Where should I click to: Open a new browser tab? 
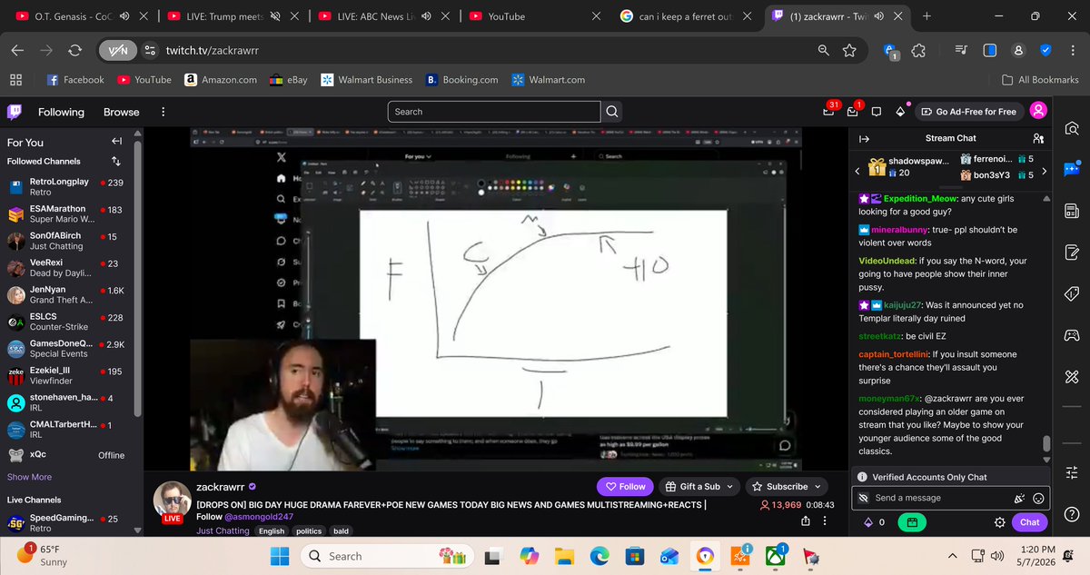click(x=926, y=16)
